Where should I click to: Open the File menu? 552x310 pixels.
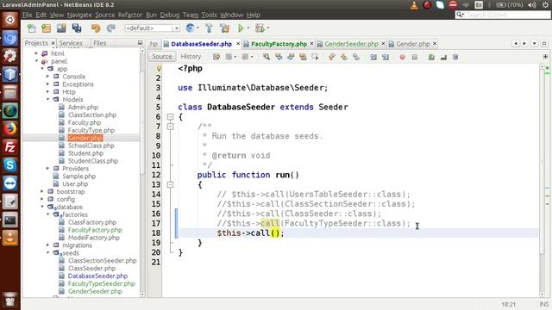click(x=27, y=15)
